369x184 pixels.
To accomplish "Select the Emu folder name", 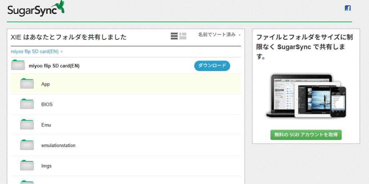I will click(46, 125).
